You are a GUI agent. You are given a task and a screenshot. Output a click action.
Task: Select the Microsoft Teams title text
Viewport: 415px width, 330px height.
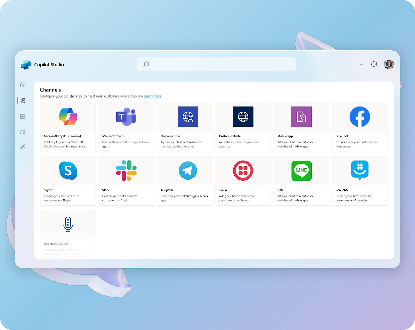coord(113,136)
